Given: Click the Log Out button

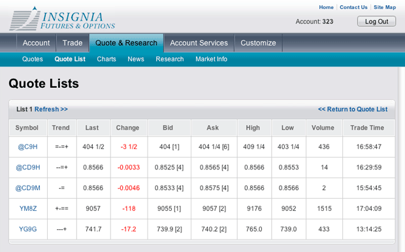Looking at the screenshot, I should pyautogui.click(x=376, y=21).
